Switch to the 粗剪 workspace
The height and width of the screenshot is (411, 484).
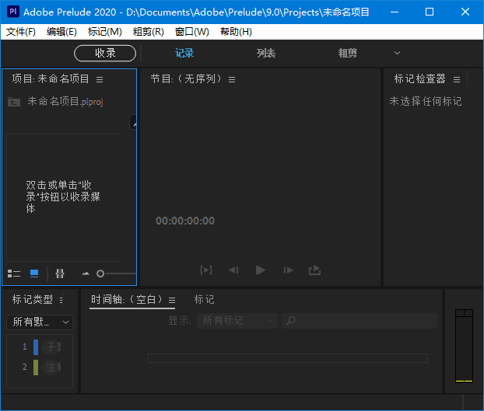pos(347,54)
